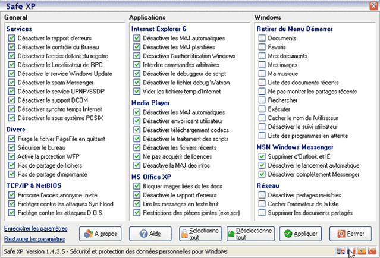
Task: Enable the Favoris checkbox
Action: click(262, 47)
